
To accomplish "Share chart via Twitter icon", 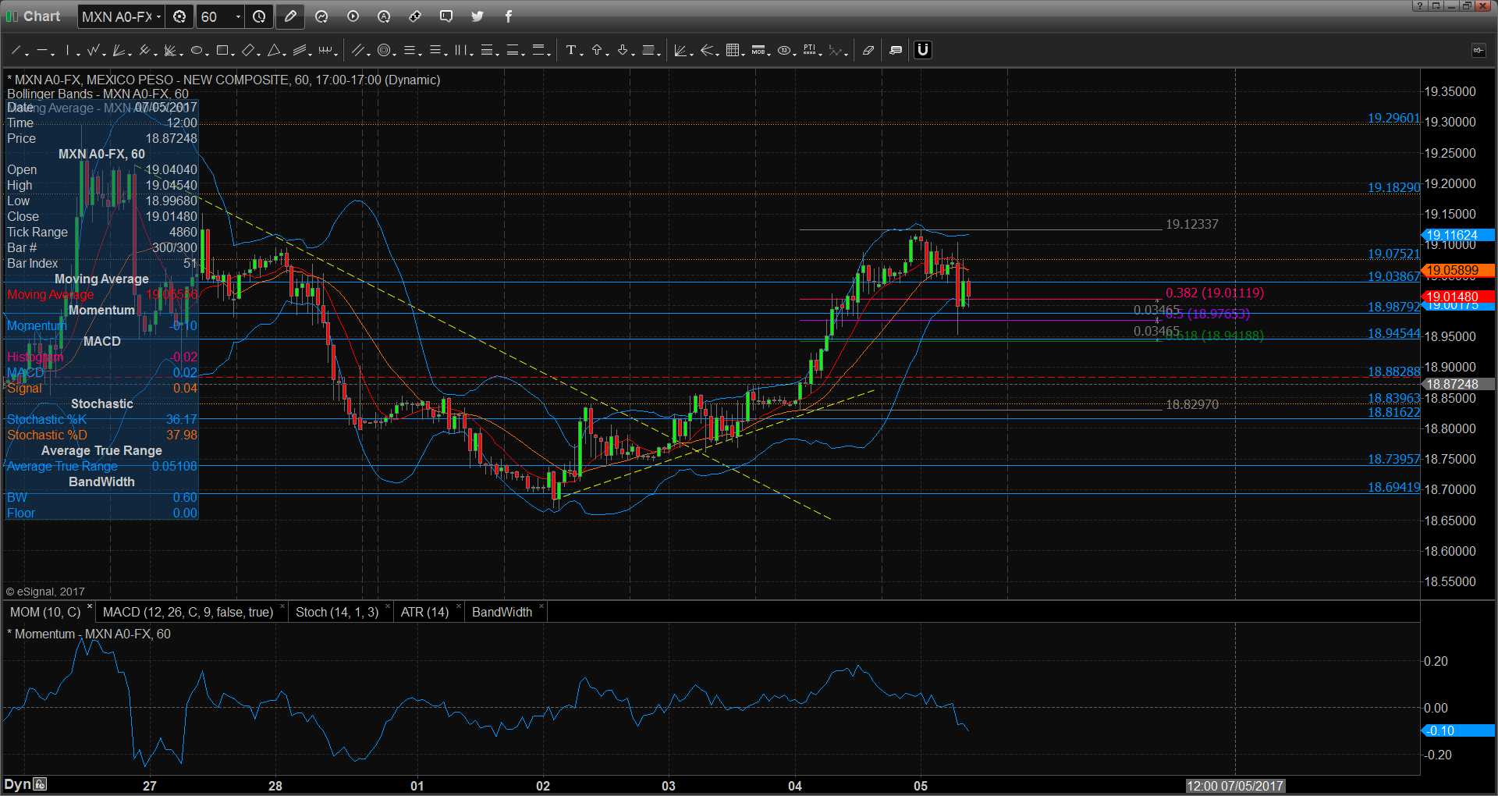I will pyautogui.click(x=477, y=16).
